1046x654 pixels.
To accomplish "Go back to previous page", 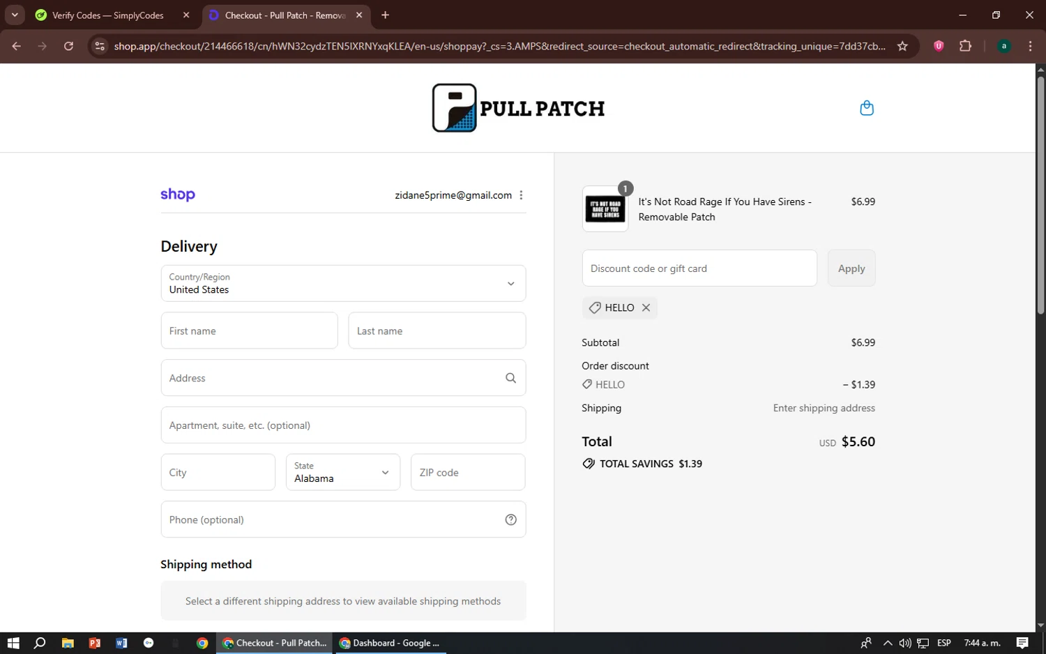I will [x=17, y=46].
